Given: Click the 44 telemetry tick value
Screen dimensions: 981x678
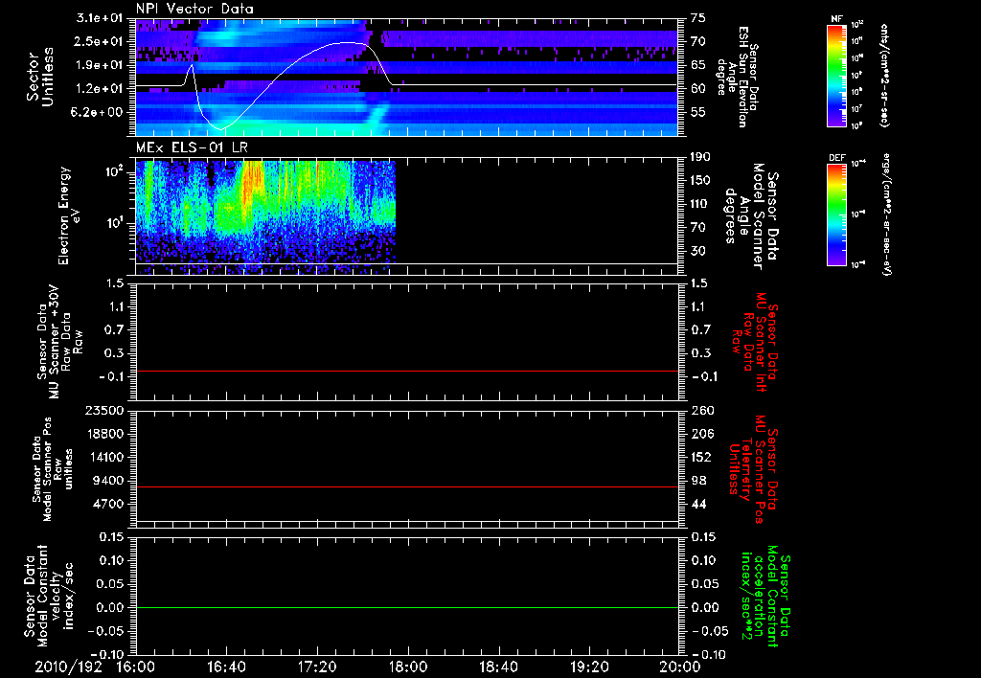Looking at the screenshot, I should [698, 504].
